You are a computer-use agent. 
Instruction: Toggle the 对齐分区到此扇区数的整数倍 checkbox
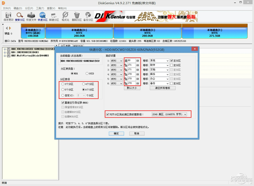[108, 114]
